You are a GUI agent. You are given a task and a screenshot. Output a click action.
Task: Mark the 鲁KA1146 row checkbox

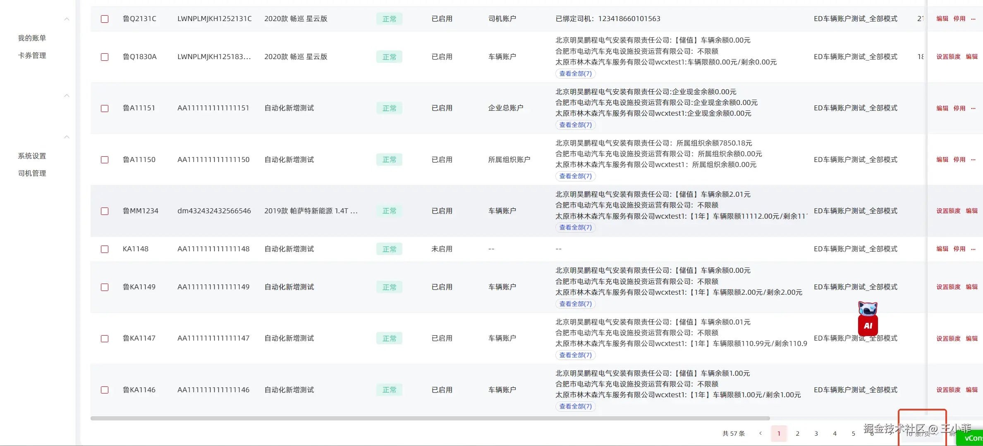click(x=105, y=390)
